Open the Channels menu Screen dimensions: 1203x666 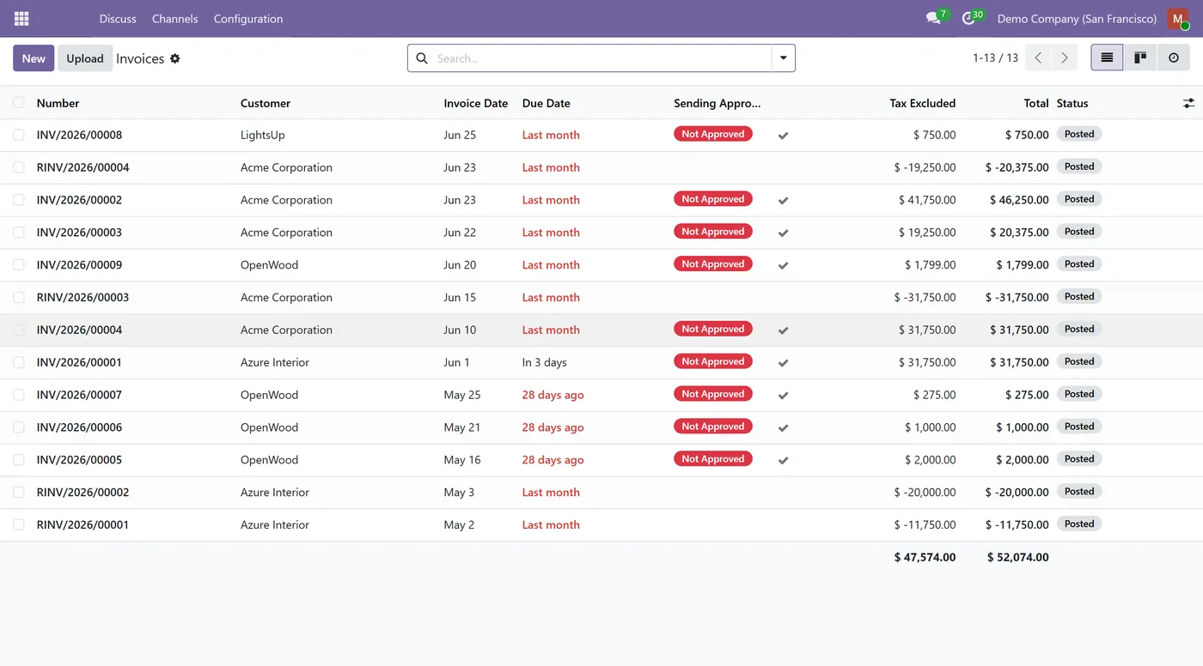(x=174, y=19)
